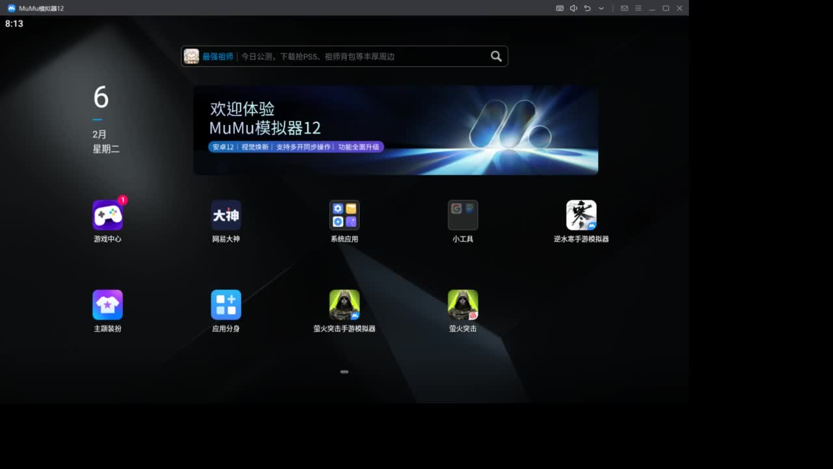Click the date widget showing 6

pos(101,98)
